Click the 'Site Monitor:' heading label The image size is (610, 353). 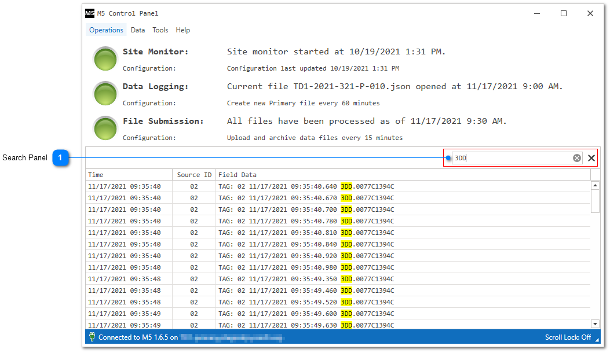click(156, 52)
